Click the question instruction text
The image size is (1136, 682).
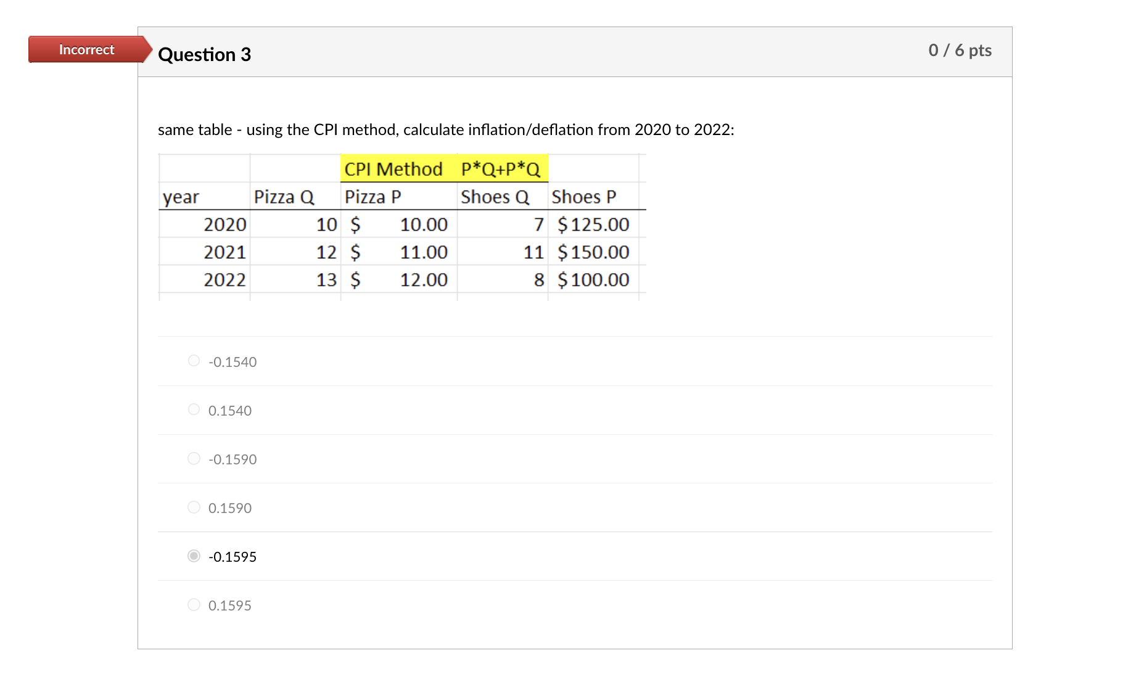point(445,129)
